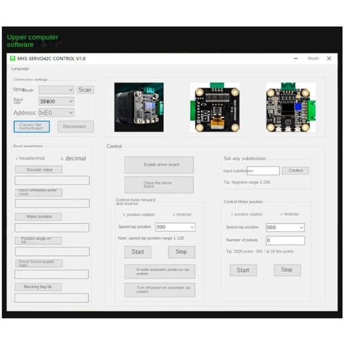Open the baud rate 38400 dropdown
This screenshot has height=344, width=344.
click(x=56, y=101)
